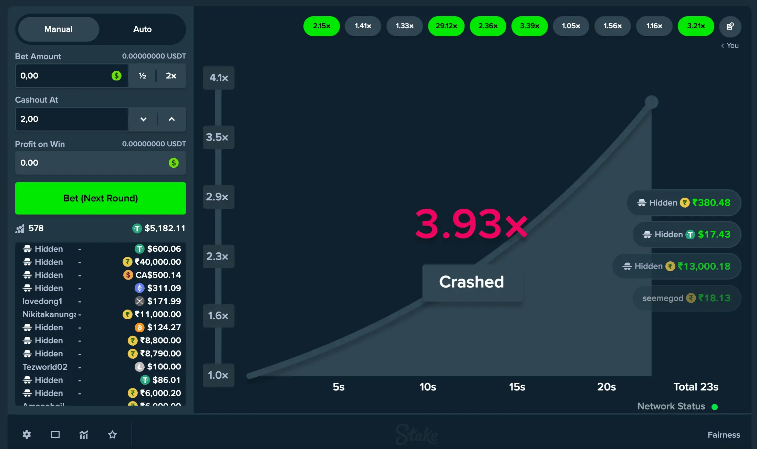Open the live stats chart icon
This screenshot has width=757, height=449.
84,435
